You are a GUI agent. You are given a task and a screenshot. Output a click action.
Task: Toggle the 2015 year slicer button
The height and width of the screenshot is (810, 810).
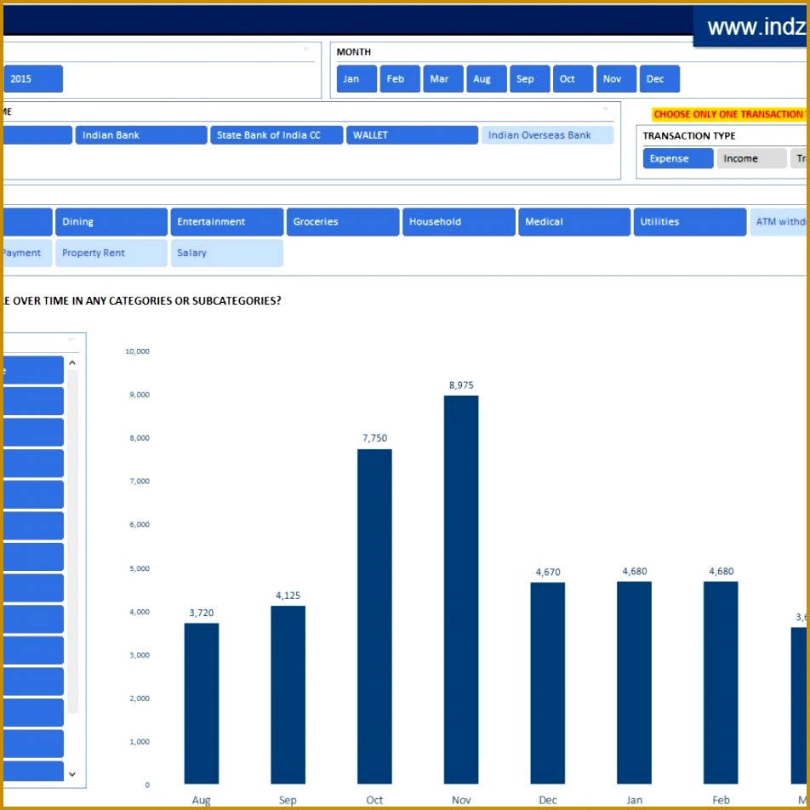coord(33,79)
